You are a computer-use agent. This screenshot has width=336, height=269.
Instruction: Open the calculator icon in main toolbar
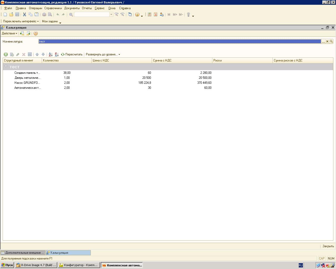pyautogui.click(x=149, y=15)
